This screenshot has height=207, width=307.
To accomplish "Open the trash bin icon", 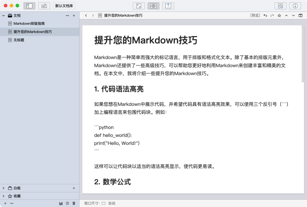I will [74, 203].
